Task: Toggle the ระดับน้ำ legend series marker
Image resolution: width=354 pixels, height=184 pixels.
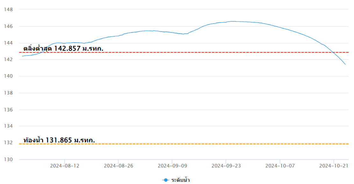Action: (x=166, y=180)
